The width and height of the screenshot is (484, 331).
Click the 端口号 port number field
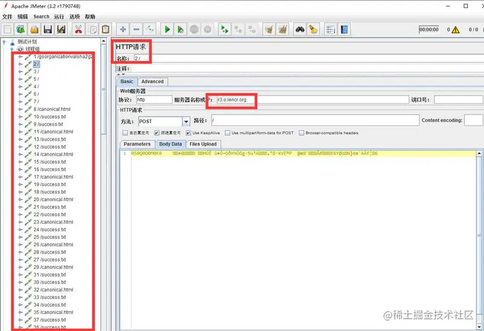[458, 100]
